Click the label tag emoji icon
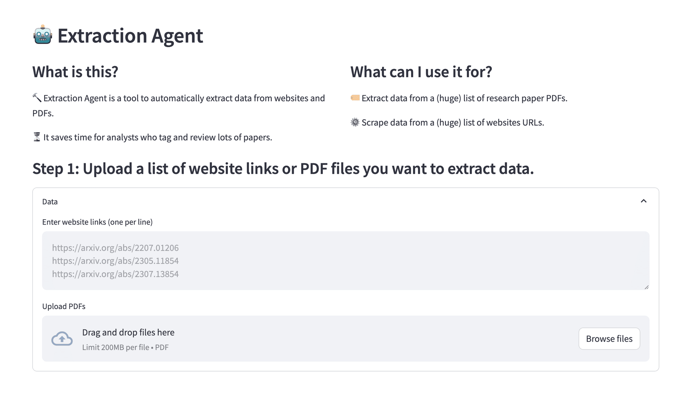The width and height of the screenshot is (690, 405). coord(355,98)
